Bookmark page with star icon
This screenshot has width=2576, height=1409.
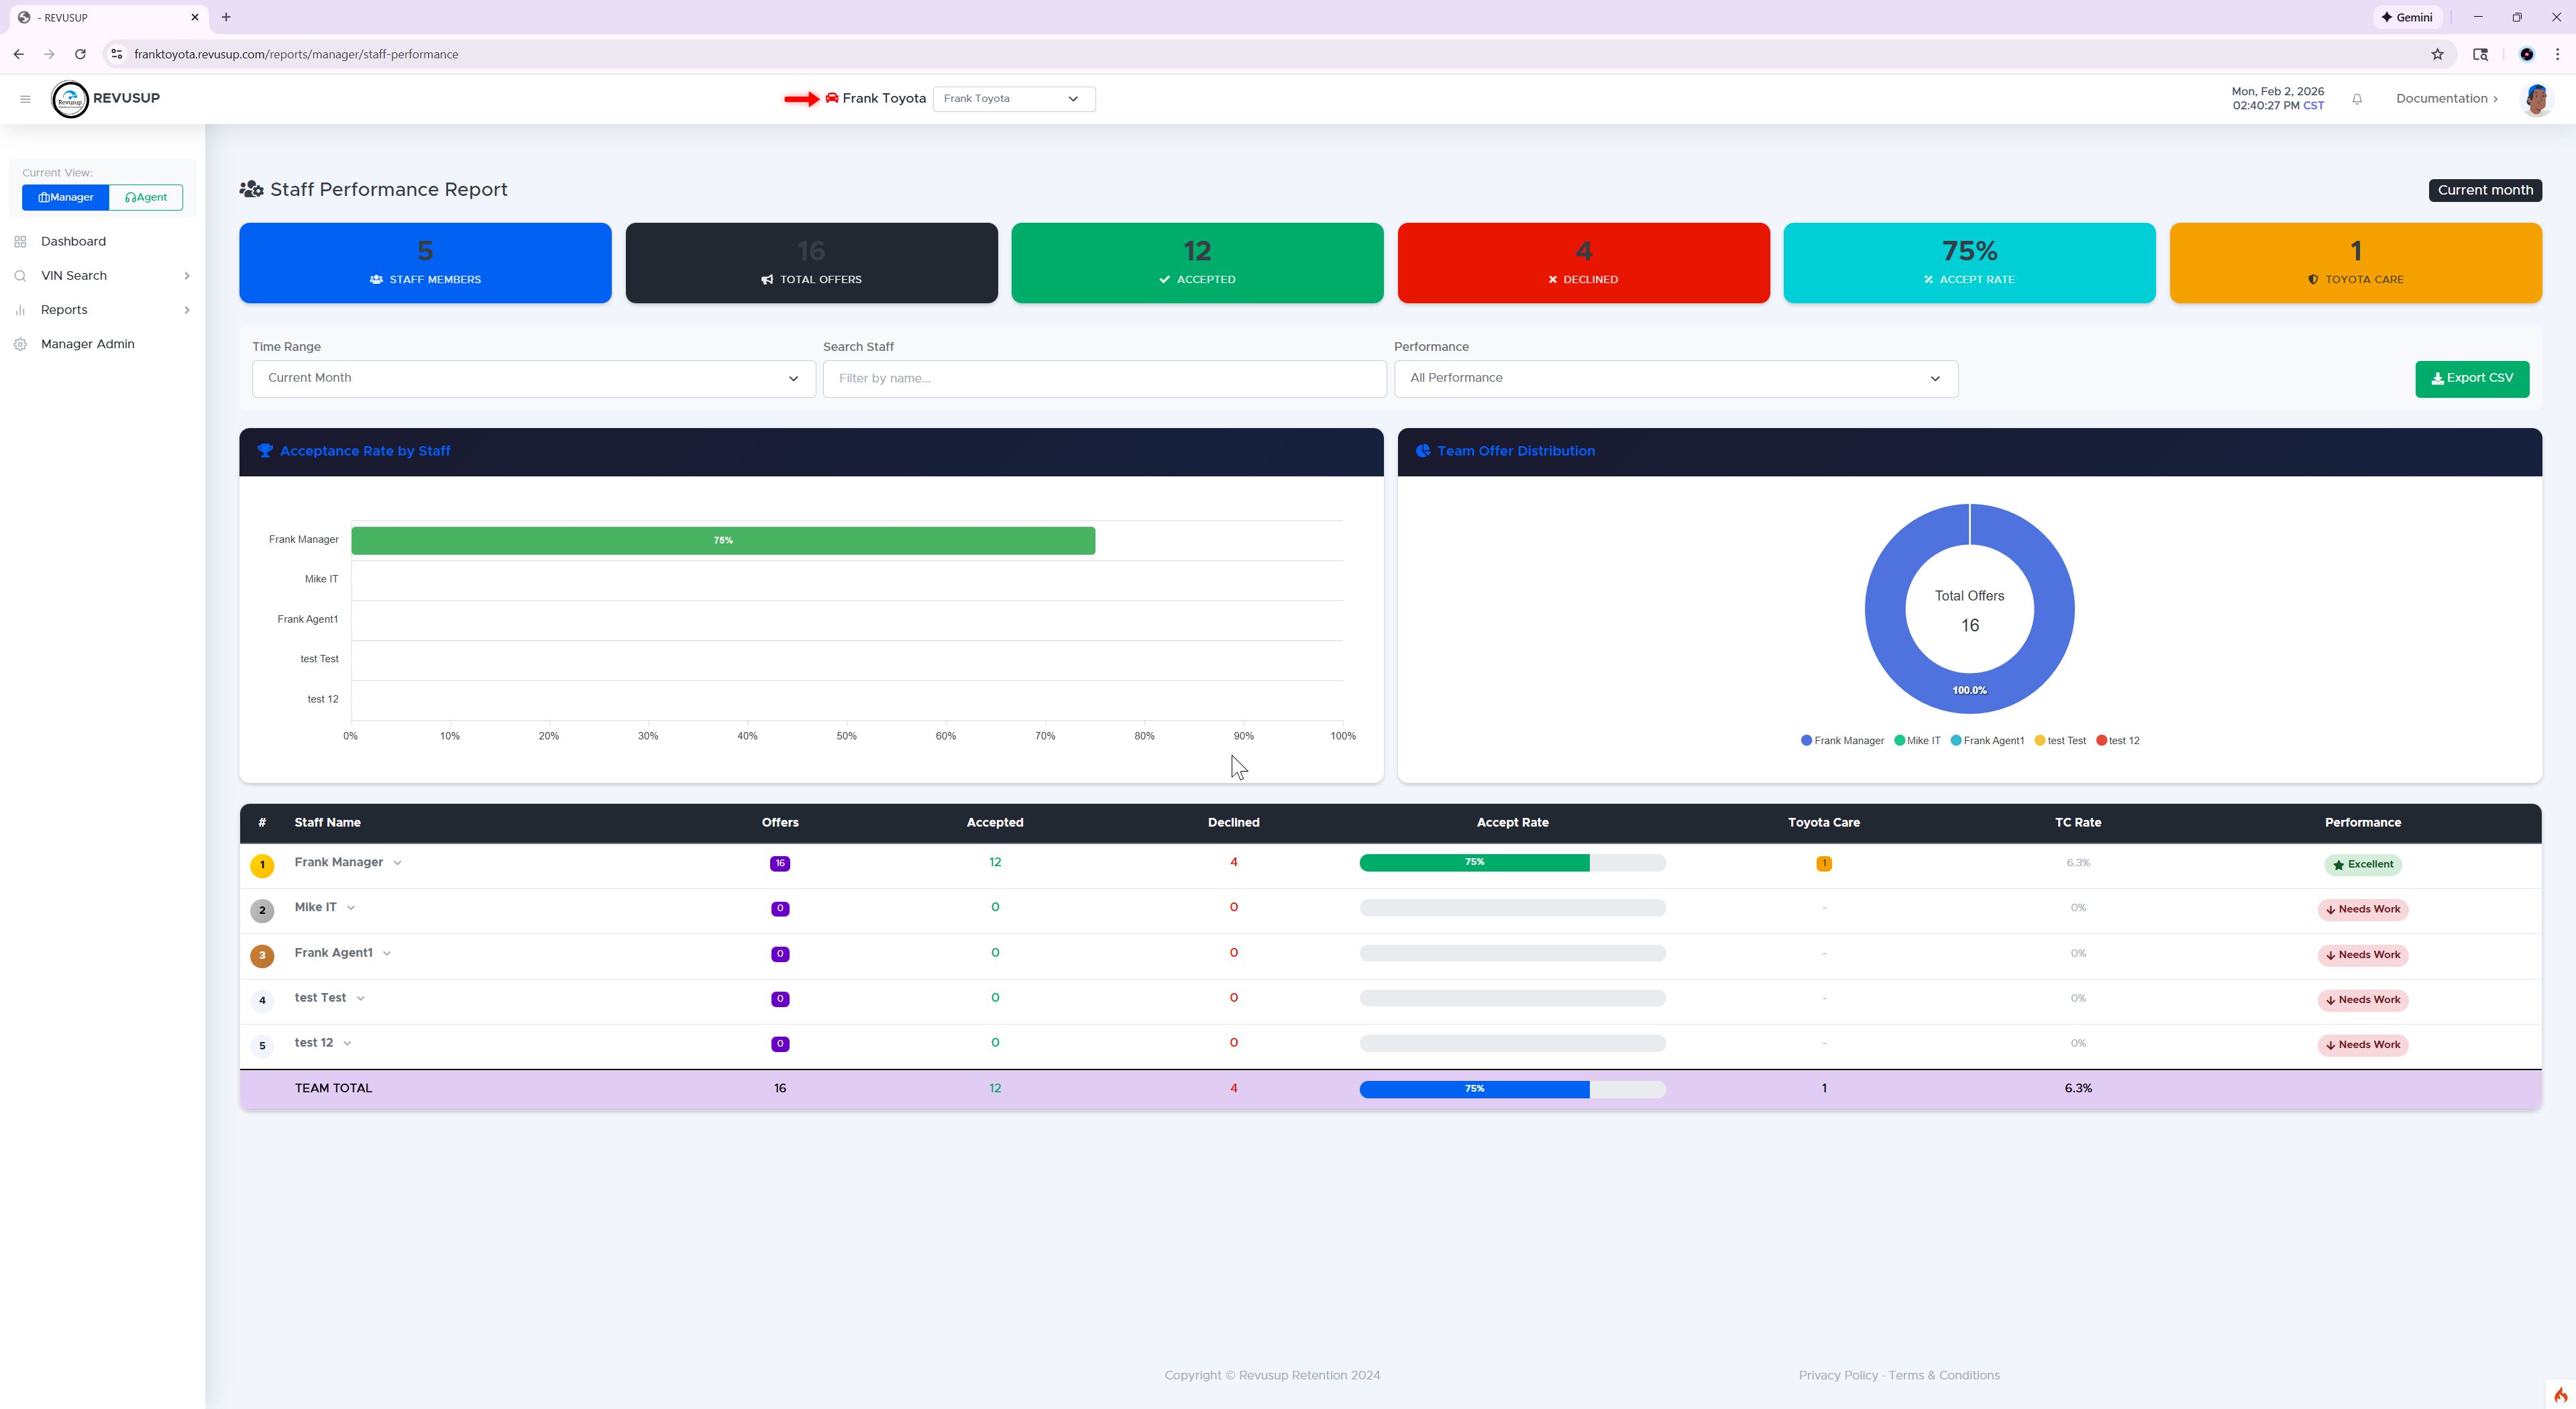(x=2437, y=54)
